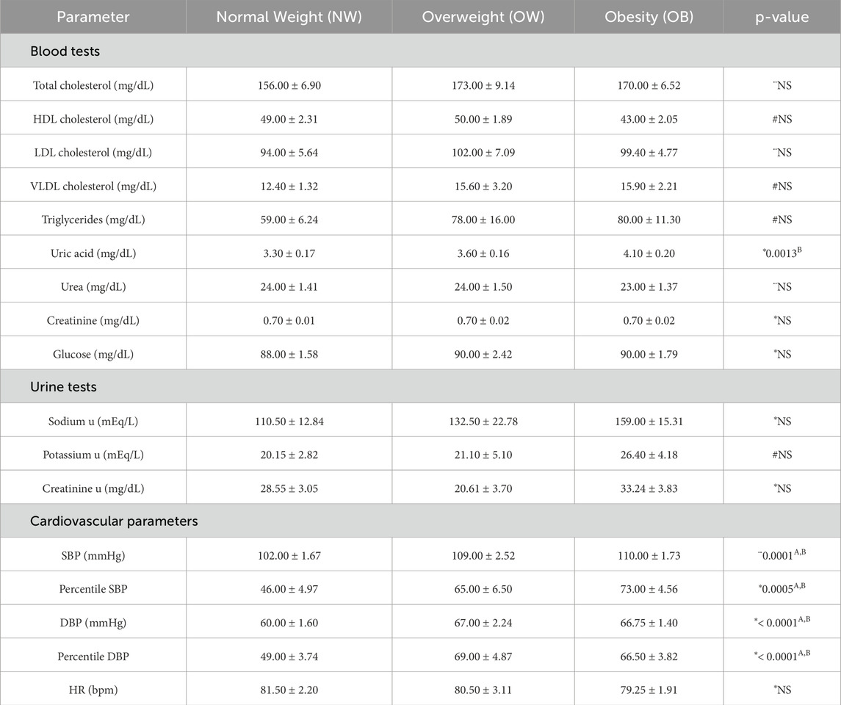Click the Uric acid p-value 0.0013 cell
Screen dimensions: 841x705
[x=782, y=253]
